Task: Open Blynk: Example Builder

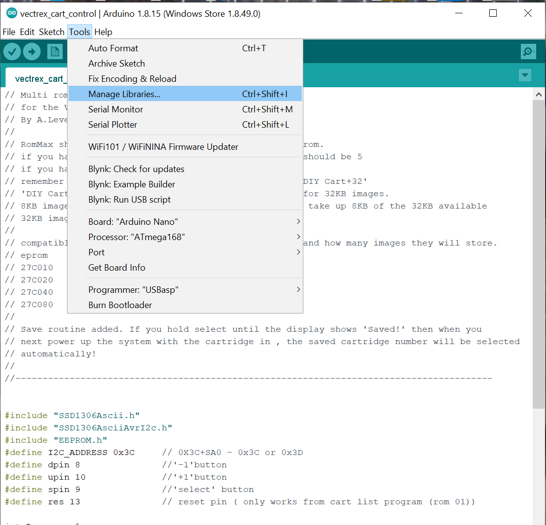Action: (185, 184)
